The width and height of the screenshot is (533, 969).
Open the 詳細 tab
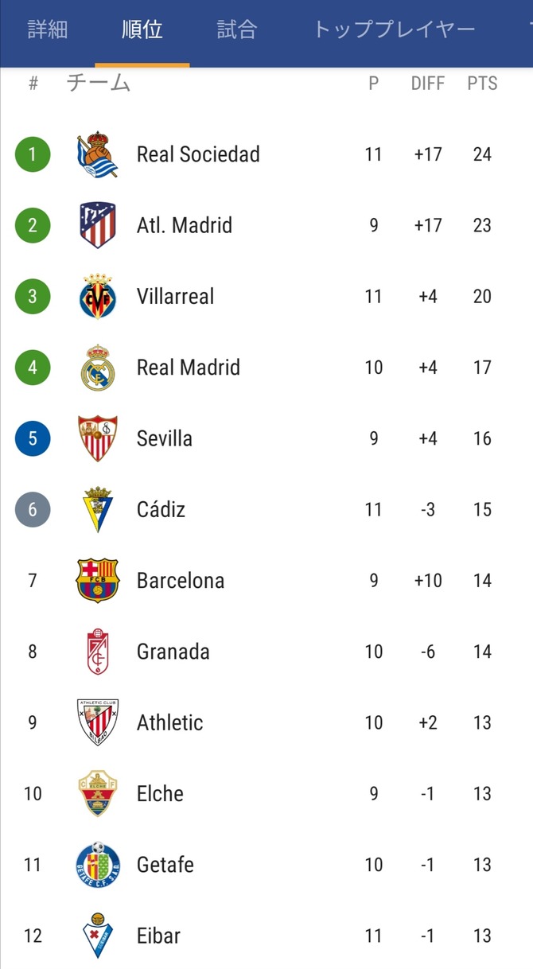[48, 30]
